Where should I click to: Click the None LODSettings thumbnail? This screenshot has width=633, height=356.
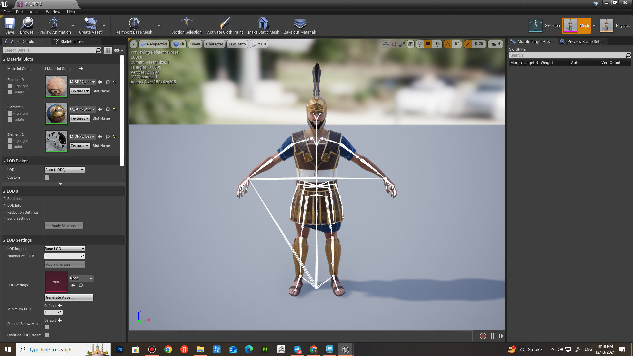point(56,282)
